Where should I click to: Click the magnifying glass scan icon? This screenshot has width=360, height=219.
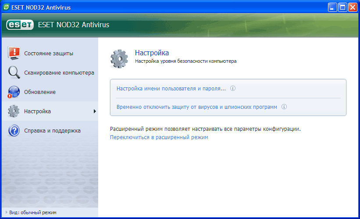click(14, 72)
